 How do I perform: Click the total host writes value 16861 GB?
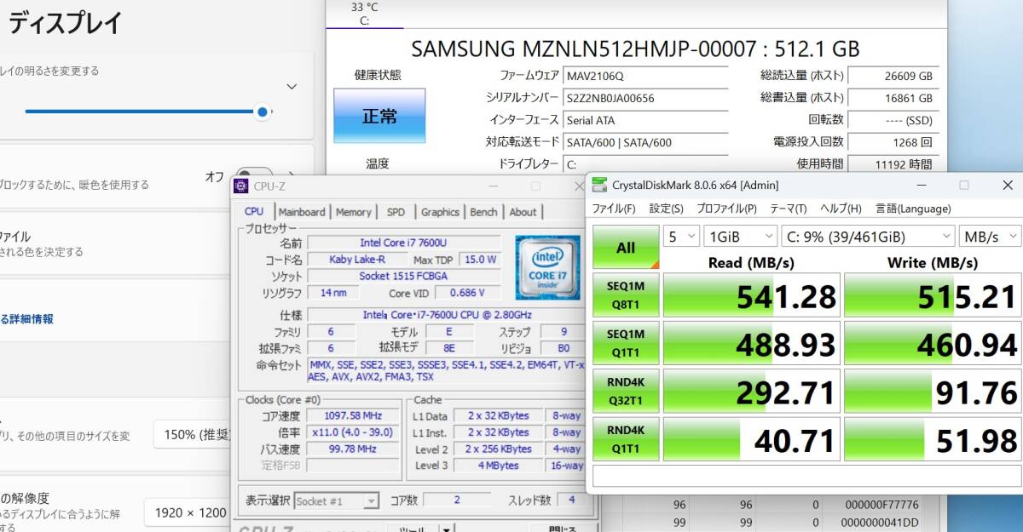[x=893, y=98]
